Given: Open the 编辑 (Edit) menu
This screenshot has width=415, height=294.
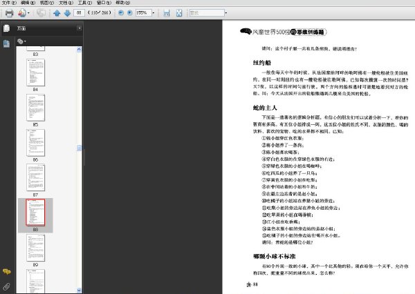Looking at the screenshot, I should point(28,3).
